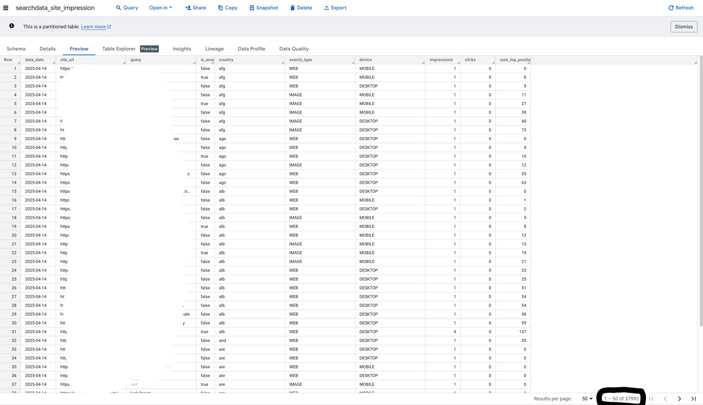This screenshot has height=405, width=703.
Task: Open the Data Profile tab
Action: [x=251, y=48]
